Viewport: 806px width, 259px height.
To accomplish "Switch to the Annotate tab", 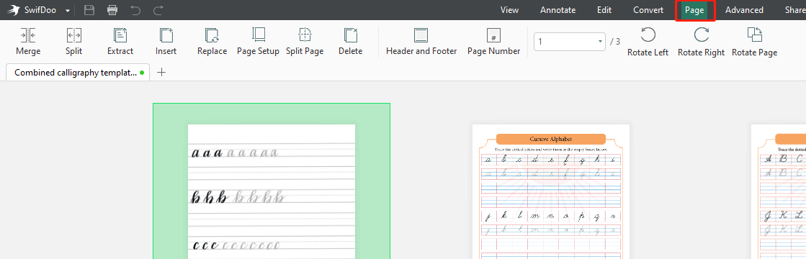I will [x=558, y=10].
